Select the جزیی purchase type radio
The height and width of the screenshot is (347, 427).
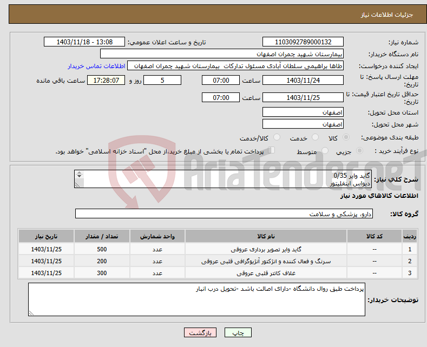(x=359, y=151)
